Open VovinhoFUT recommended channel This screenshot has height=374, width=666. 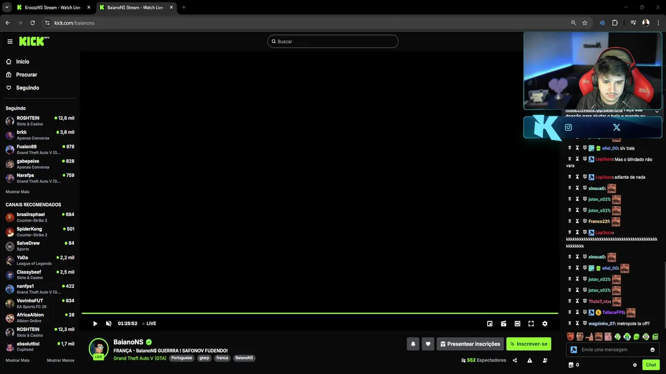click(40, 303)
